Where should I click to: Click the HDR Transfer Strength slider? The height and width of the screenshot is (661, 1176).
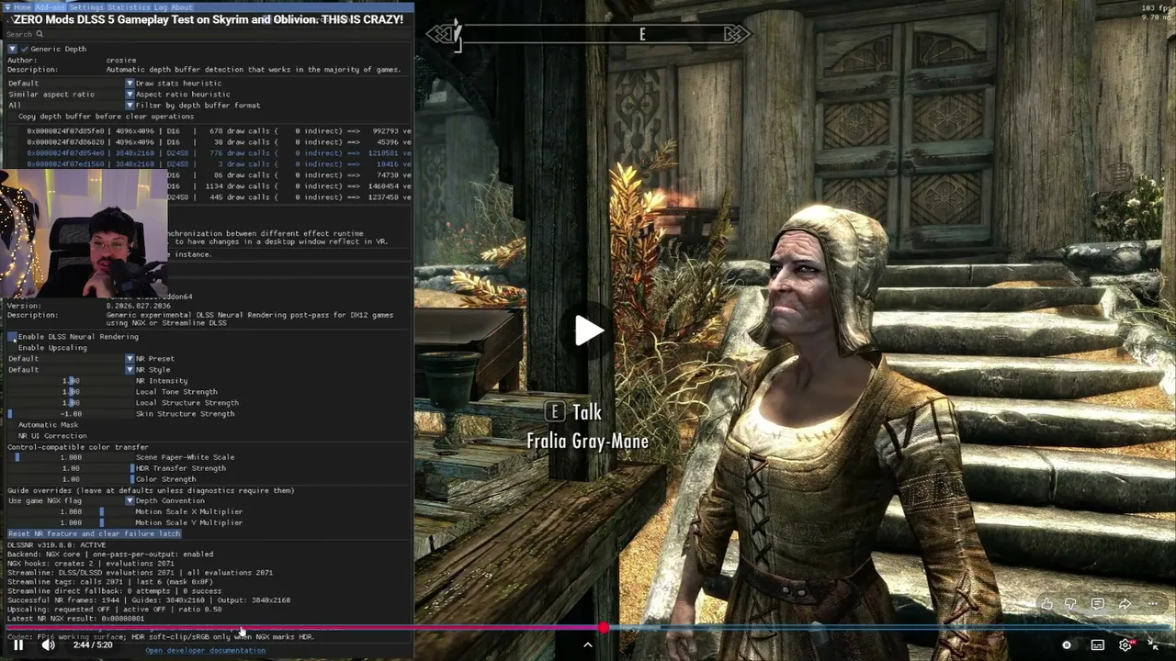pos(70,468)
